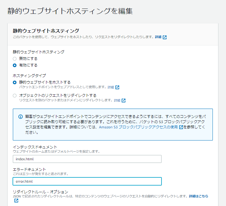Click the ホスティングタイプ label
Image resolution: width=226 pixels, height=206 pixels.
pyautogui.click(x=29, y=76)
